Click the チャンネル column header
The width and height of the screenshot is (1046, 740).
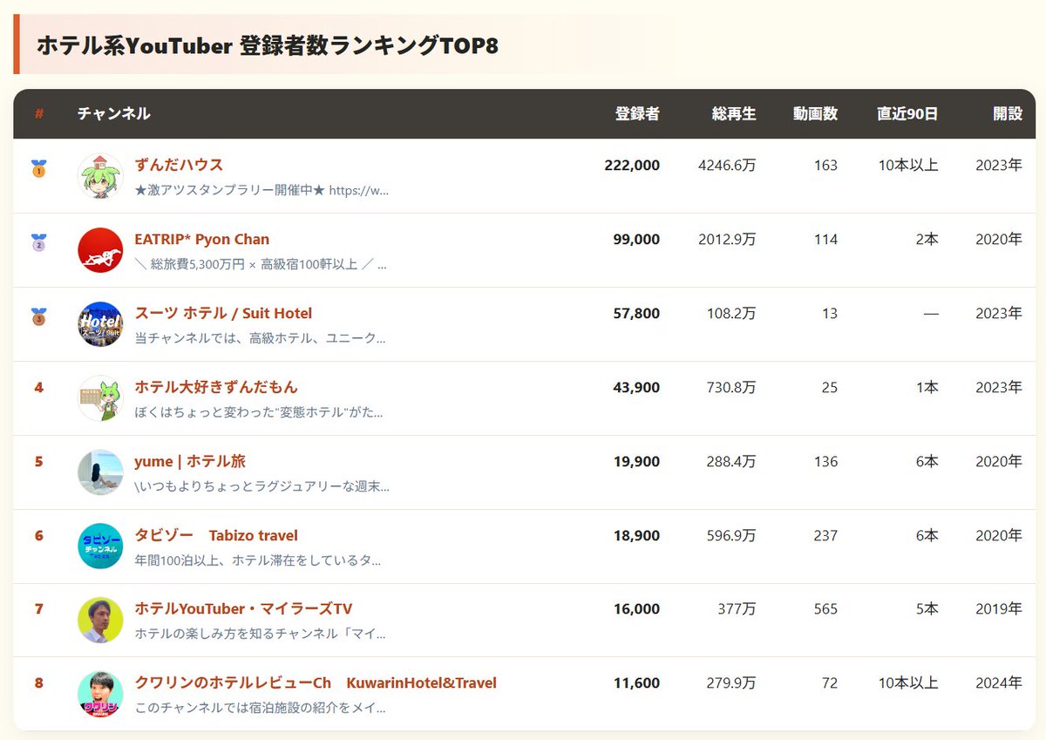pyautogui.click(x=113, y=113)
